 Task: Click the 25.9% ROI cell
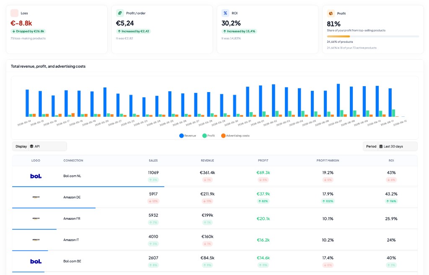[391, 218]
